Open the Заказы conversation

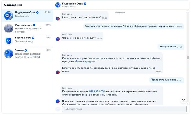27,54
